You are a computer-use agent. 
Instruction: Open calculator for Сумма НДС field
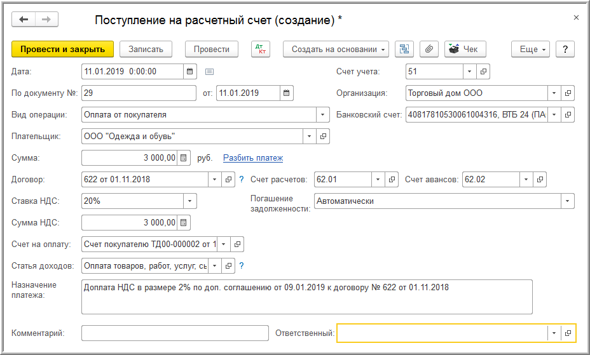point(184,222)
